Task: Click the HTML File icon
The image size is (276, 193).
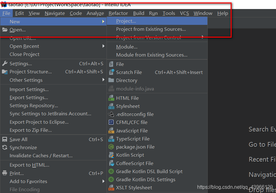Action: coord(111,98)
